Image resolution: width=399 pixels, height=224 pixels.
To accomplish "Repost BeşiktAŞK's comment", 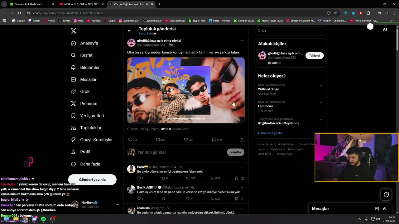I will 163,199.
